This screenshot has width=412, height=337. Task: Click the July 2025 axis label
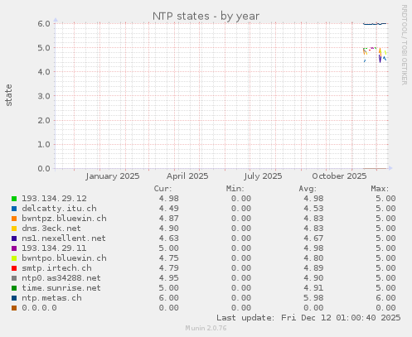point(263,176)
